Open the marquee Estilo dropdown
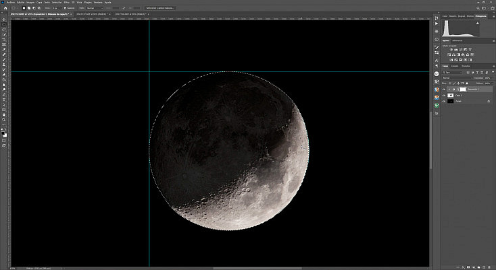Viewport: 496px width, 270px height. click(95, 8)
